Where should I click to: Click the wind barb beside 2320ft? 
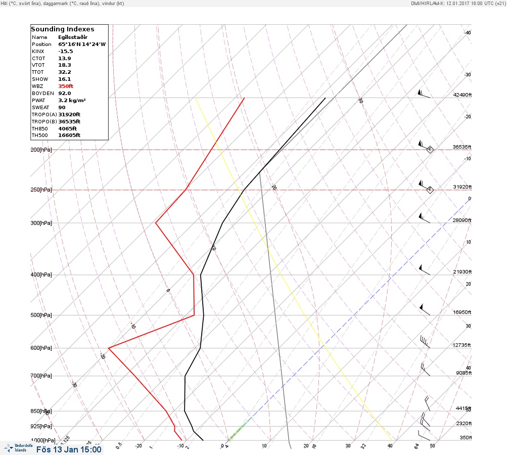click(x=425, y=420)
